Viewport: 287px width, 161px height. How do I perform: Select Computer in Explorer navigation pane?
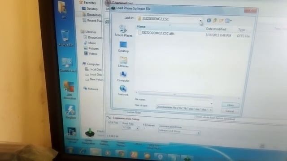tap(91, 64)
